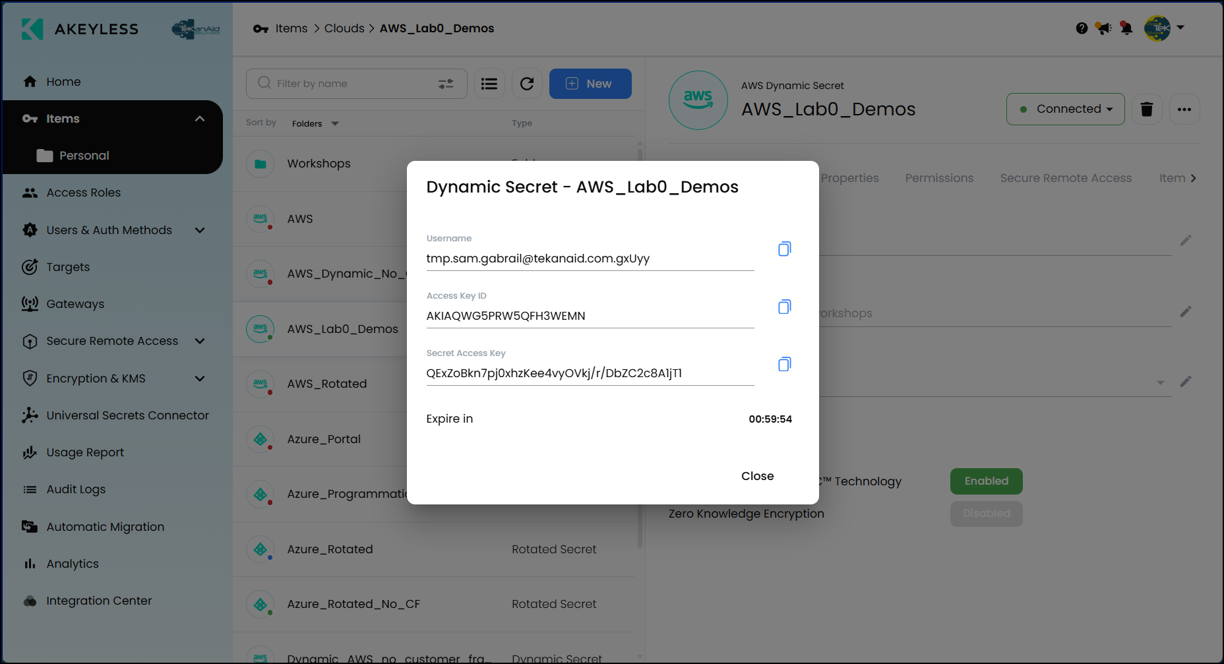Click the Username value field
The image size is (1224, 664).
coord(590,258)
